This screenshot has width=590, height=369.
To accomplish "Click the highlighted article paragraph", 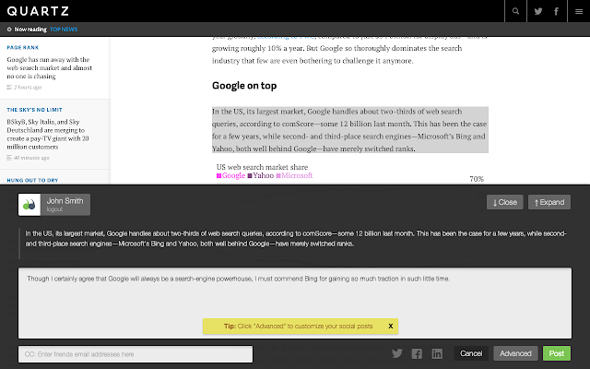I will point(350,130).
